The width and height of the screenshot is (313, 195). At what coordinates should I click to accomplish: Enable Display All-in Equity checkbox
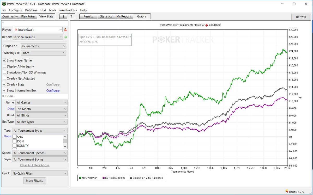(x=4, y=66)
